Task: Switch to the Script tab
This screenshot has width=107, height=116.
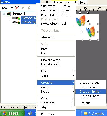Action: [x=83, y=3]
